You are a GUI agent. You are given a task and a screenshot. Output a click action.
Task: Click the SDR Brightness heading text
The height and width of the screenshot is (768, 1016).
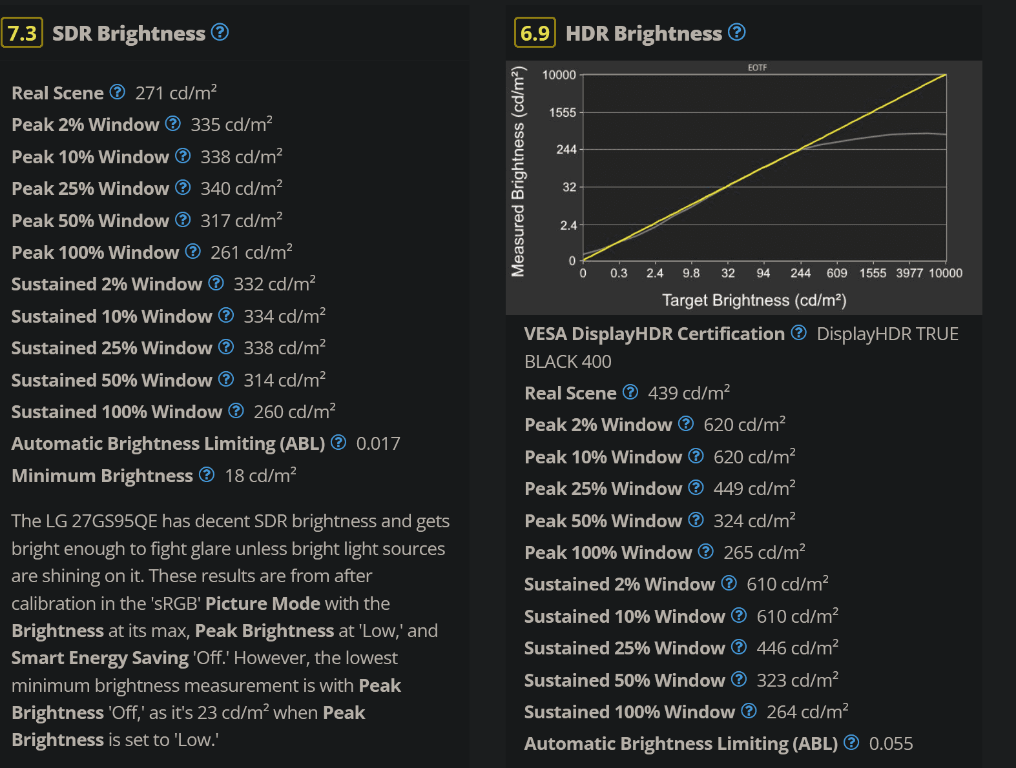[129, 34]
